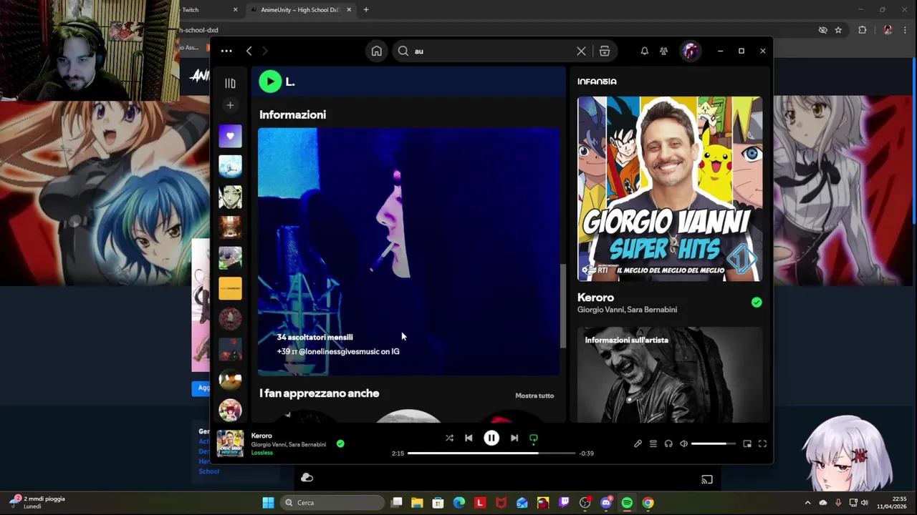Open yellow playlist cover in sidebar
Screen dimensions: 917x515
[x=230, y=288]
